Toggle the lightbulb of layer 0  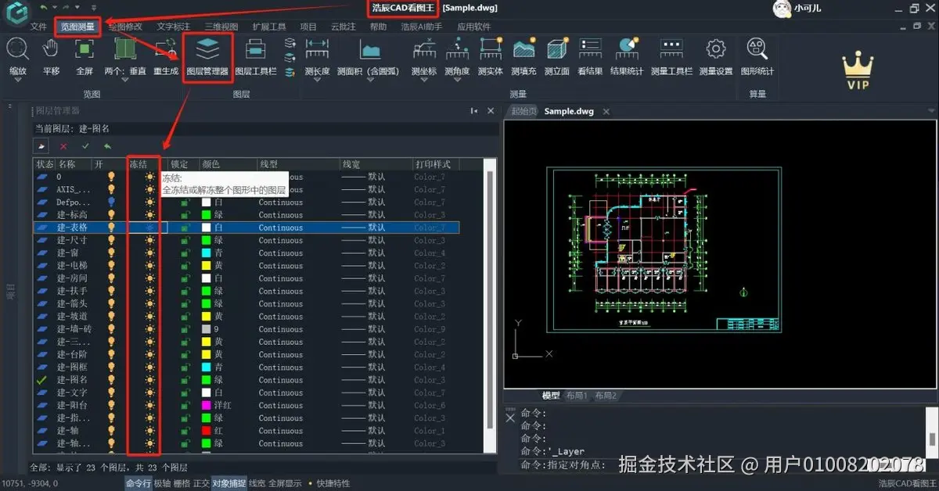(111, 177)
